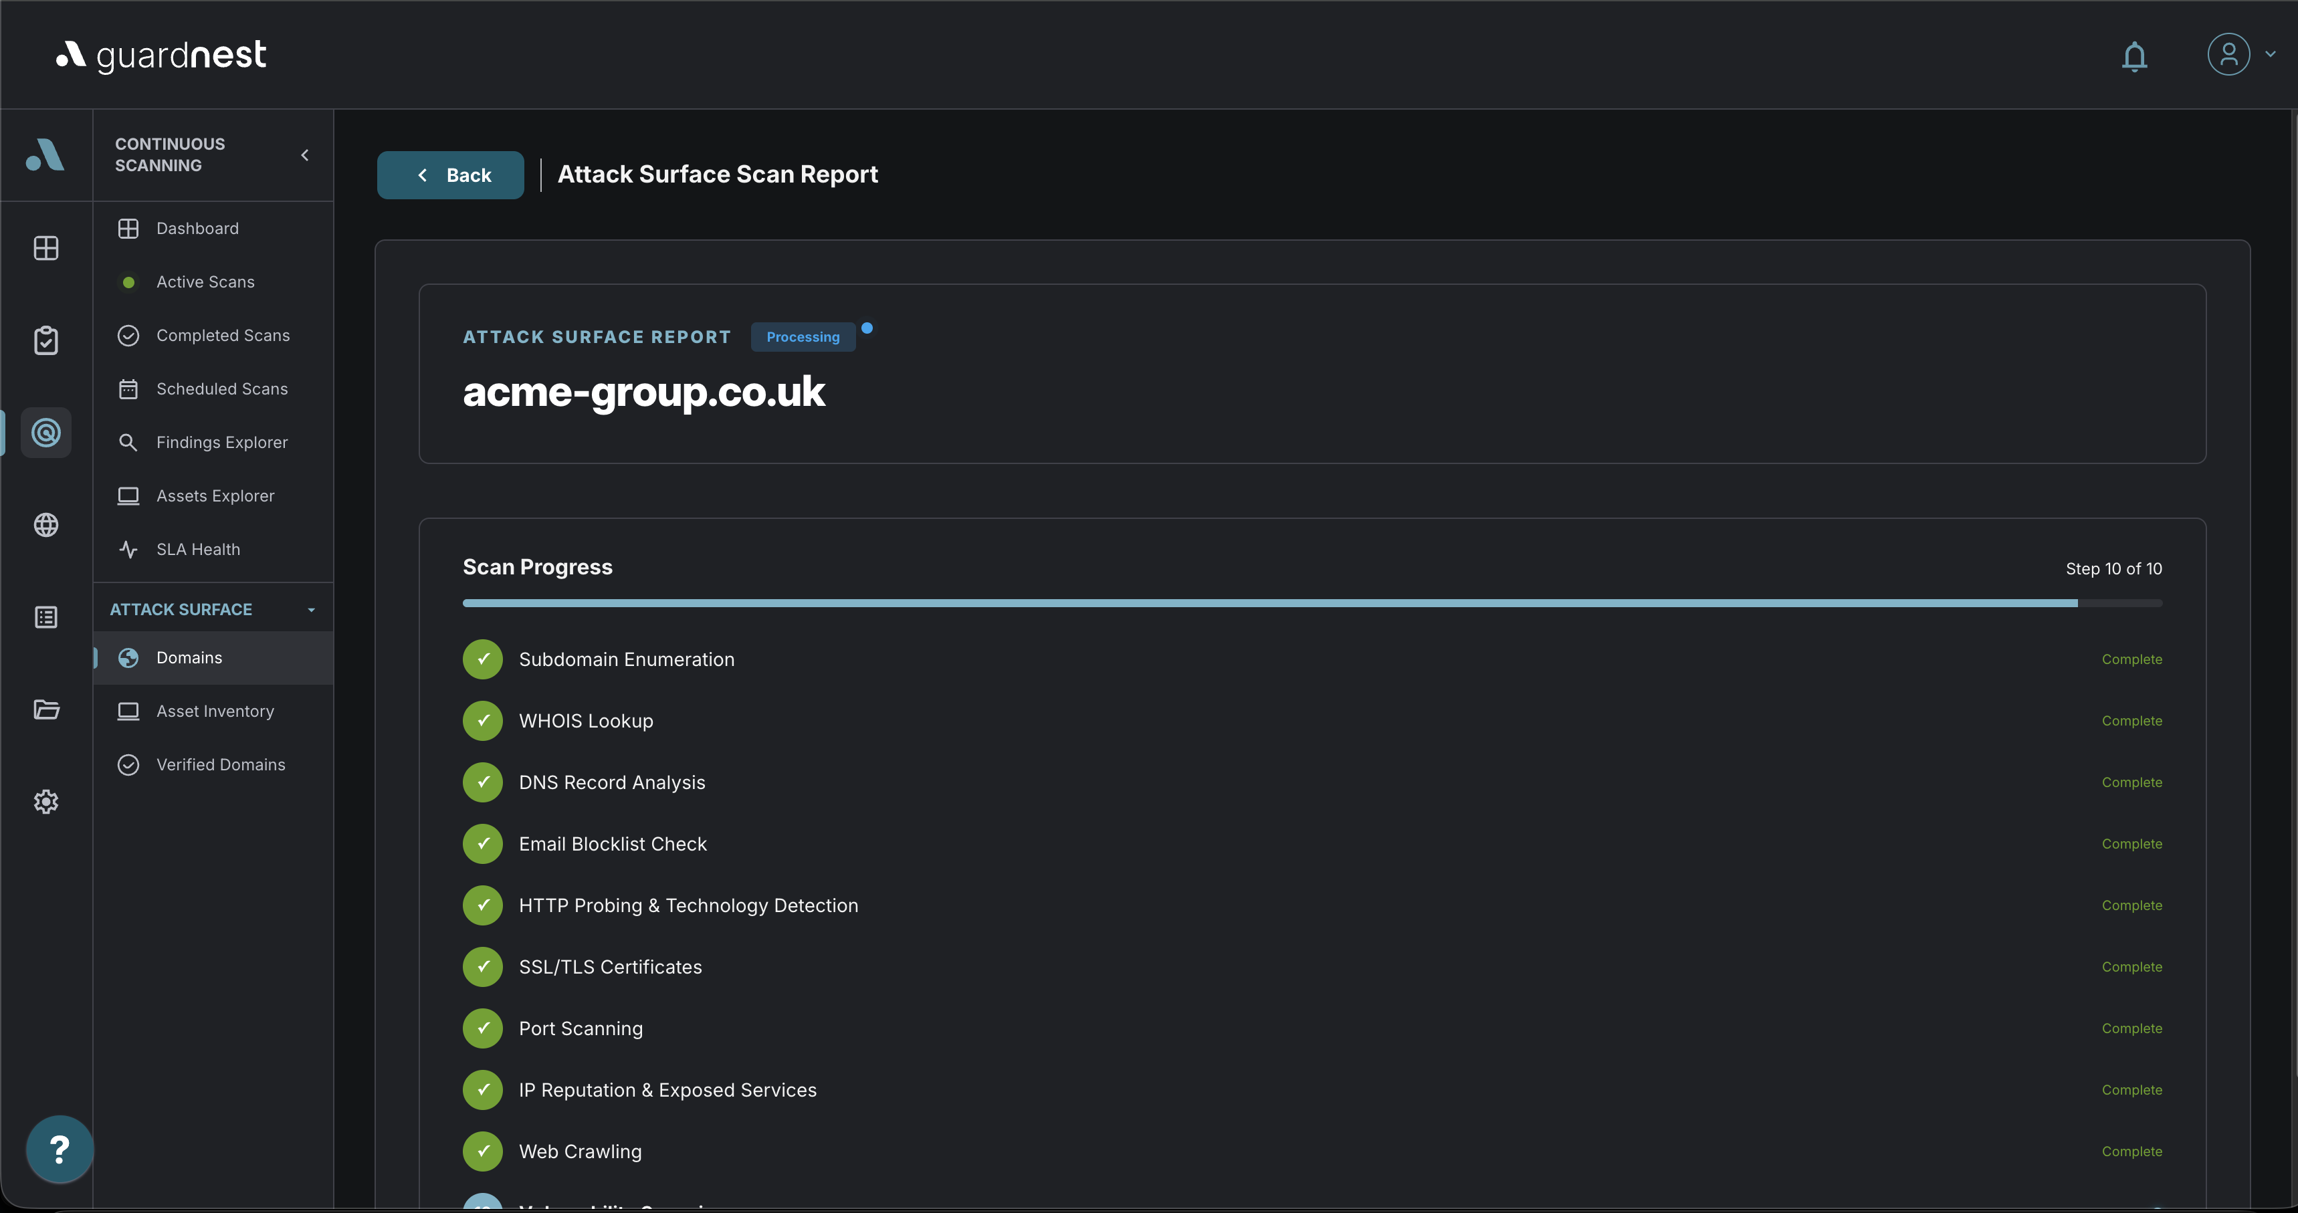Open the grid dashboard icon in rail
Image resolution: width=2298 pixels, height=1213 pixels.
(46, 248)
